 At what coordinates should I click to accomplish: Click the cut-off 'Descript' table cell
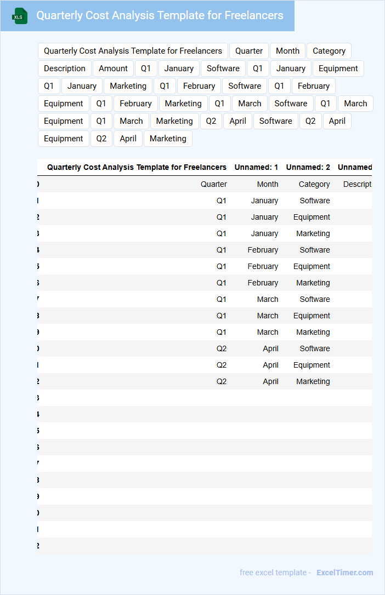pyautogui.click(x=357, y=184)
